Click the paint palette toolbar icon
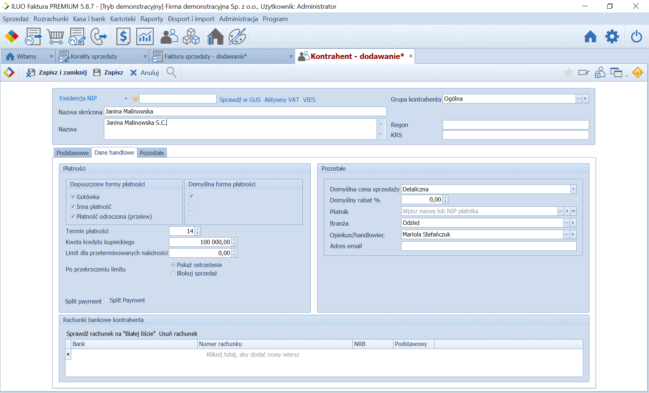 [237, 36]
